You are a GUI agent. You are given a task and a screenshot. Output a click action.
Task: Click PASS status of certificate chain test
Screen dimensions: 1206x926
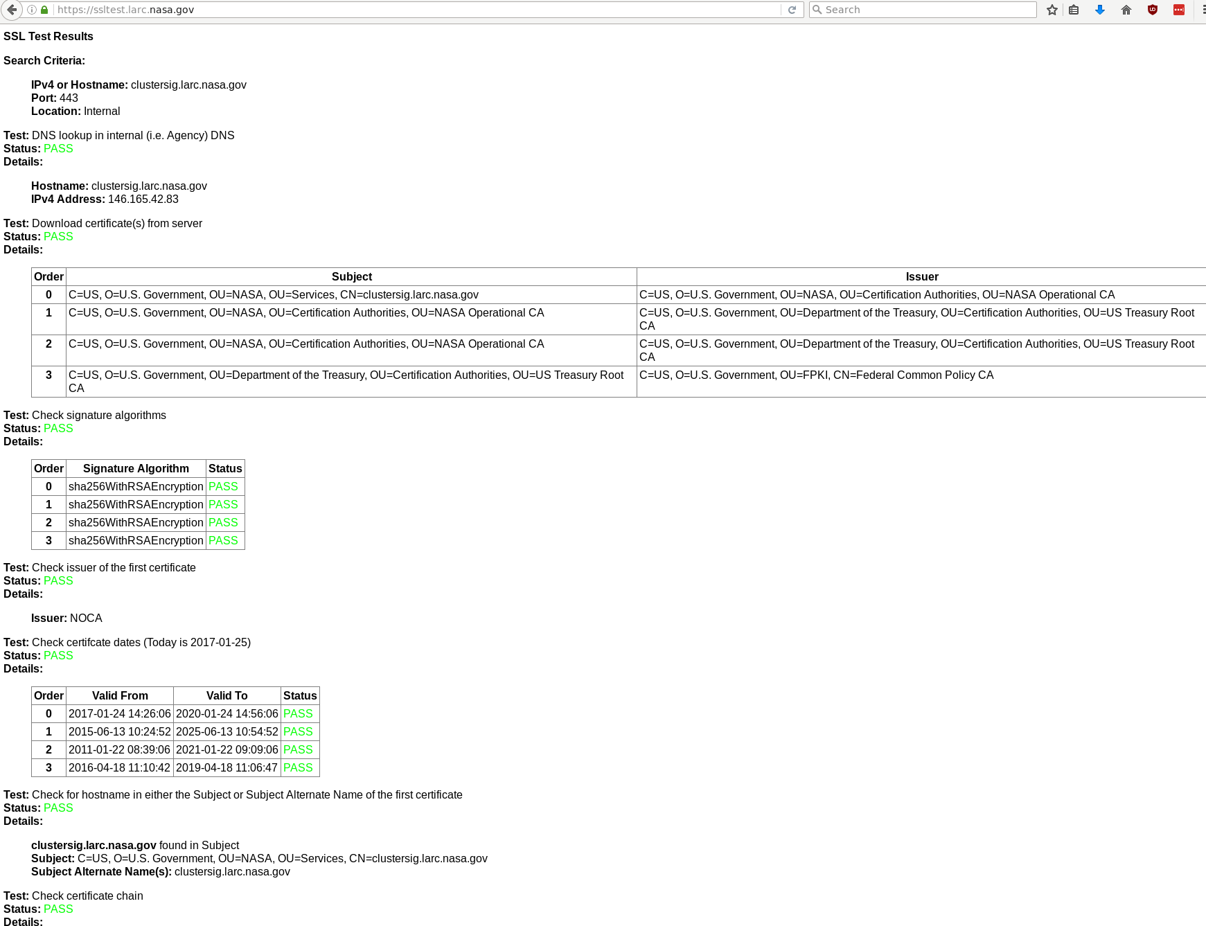[58, 909]
